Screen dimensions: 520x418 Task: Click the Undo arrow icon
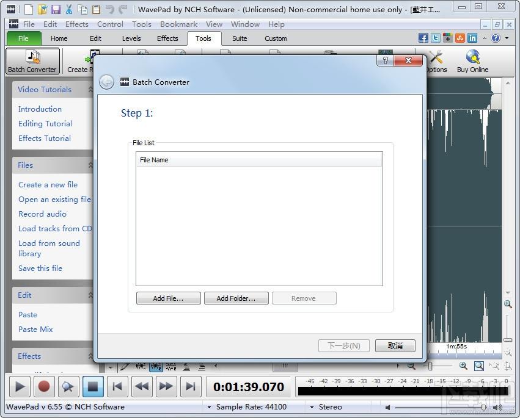(110, 9)
